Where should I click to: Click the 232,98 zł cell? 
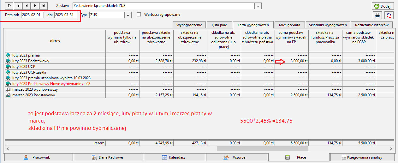click(190, 61)
